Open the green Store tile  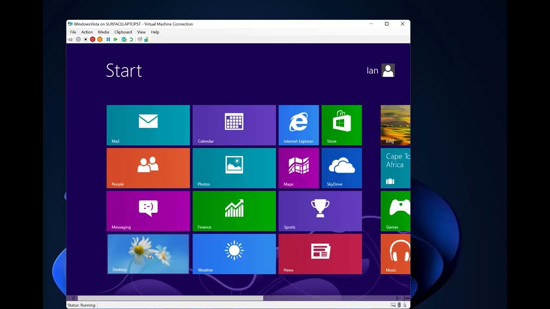pyautogui.click(x=342, y=125)
